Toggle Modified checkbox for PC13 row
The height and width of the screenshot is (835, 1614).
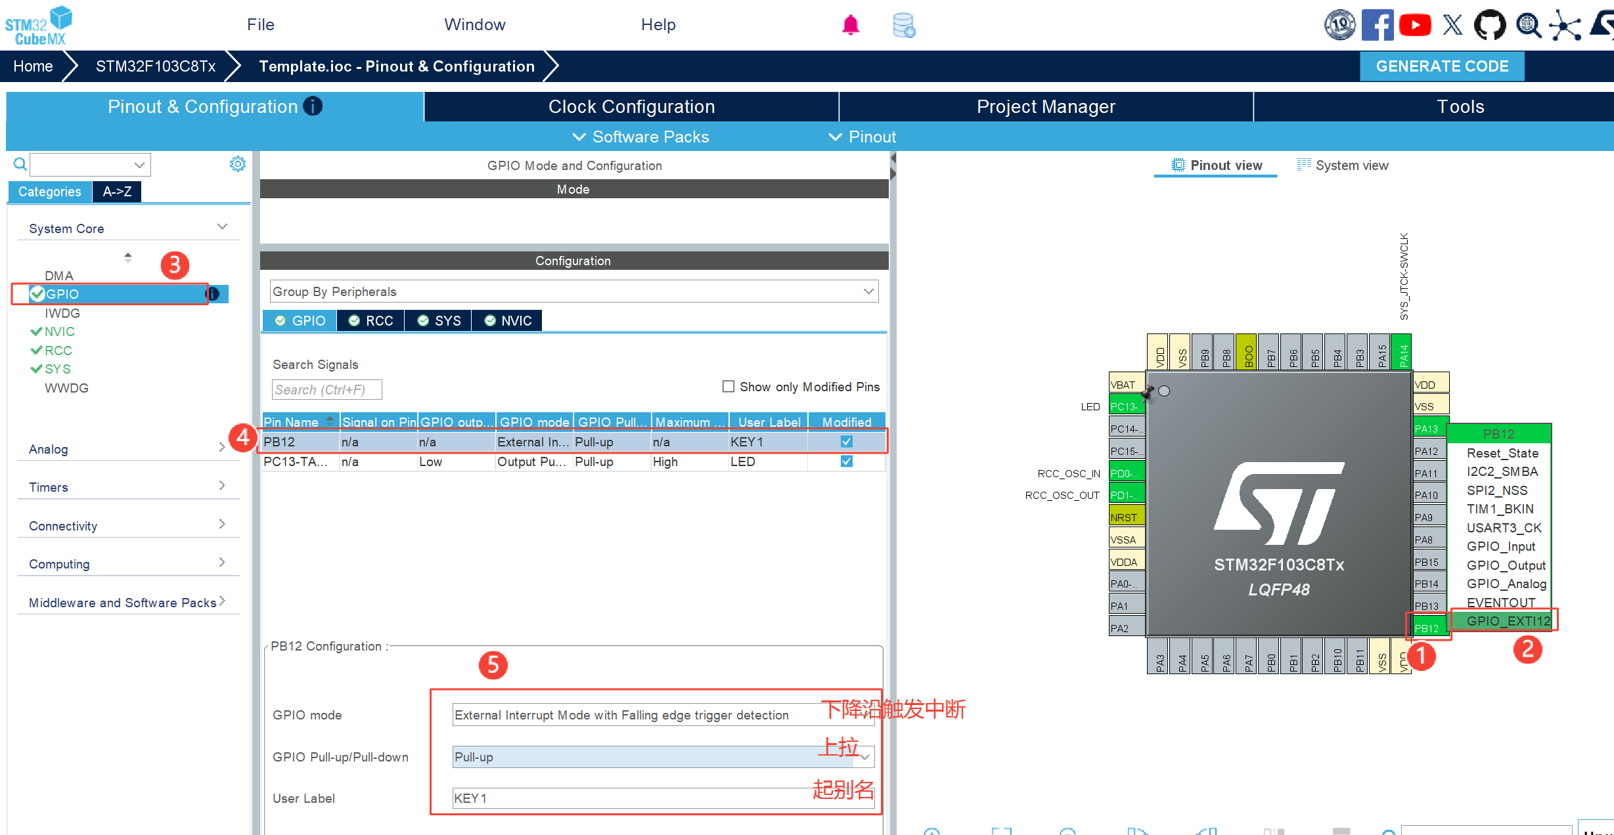pyautogui.click(x=847, y=461)
